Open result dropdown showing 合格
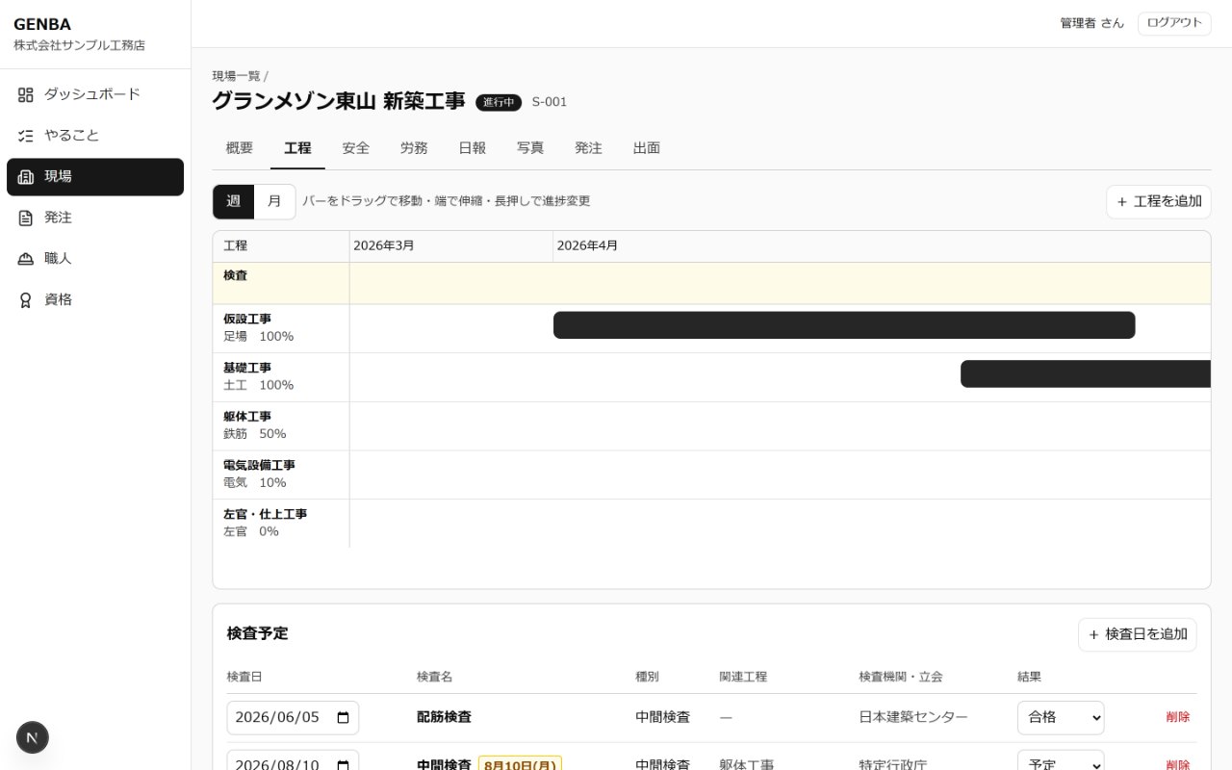1232x770 pixels. click(1061, 717)
